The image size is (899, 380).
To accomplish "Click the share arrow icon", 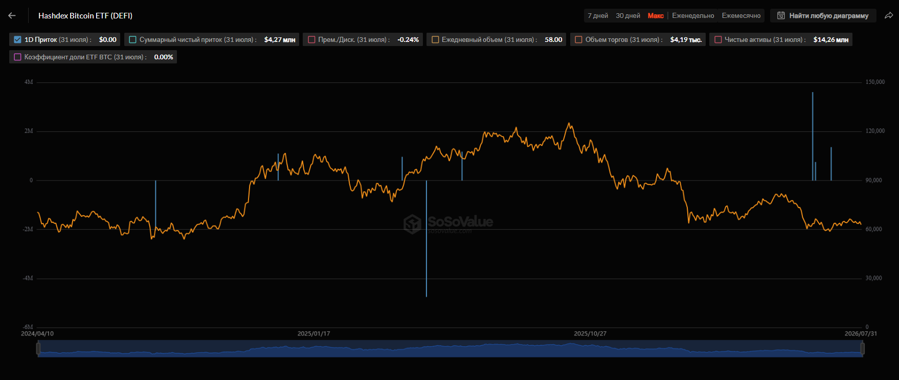I will pyautogui.click(x=889, y=15).
